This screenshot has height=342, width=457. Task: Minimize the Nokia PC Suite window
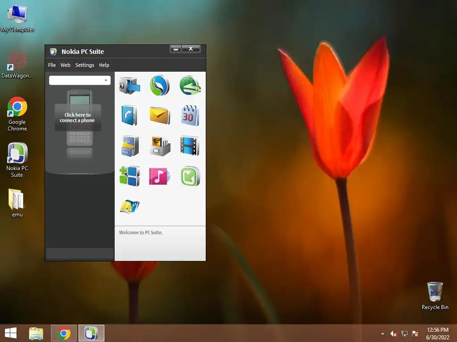[176, 49]
